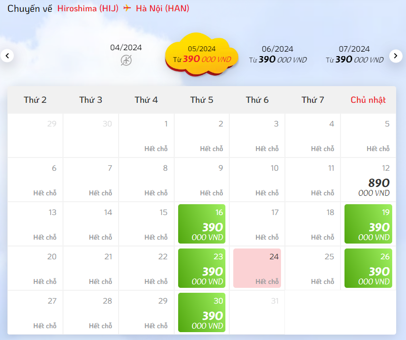
Task: Click the May 14 cell
Action: tap(91, 224)
